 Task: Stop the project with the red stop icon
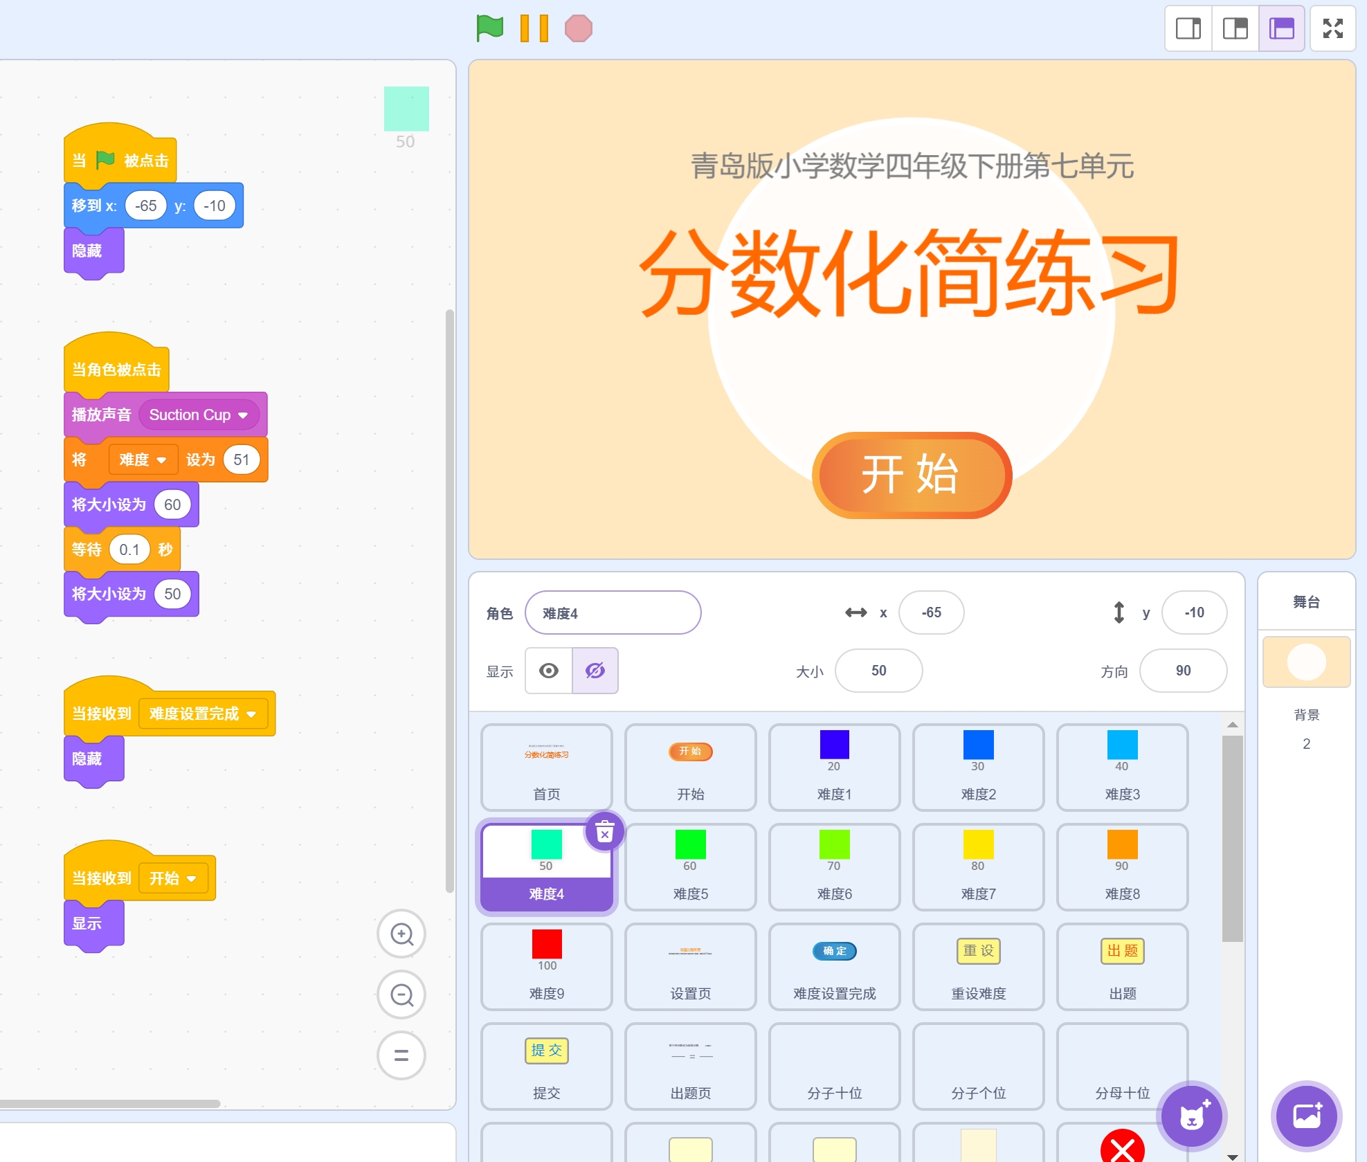point(579,28)
